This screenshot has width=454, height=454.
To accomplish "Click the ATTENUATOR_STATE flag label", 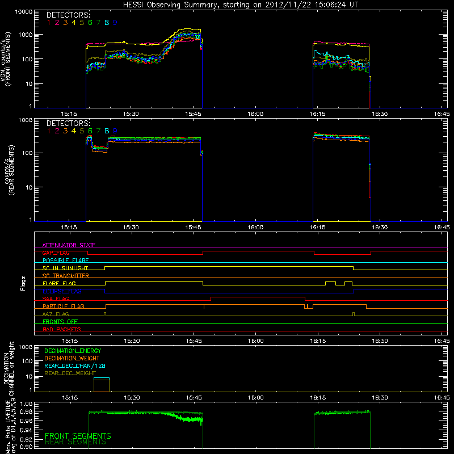I will pyautogui.click(x=69, y=245).
